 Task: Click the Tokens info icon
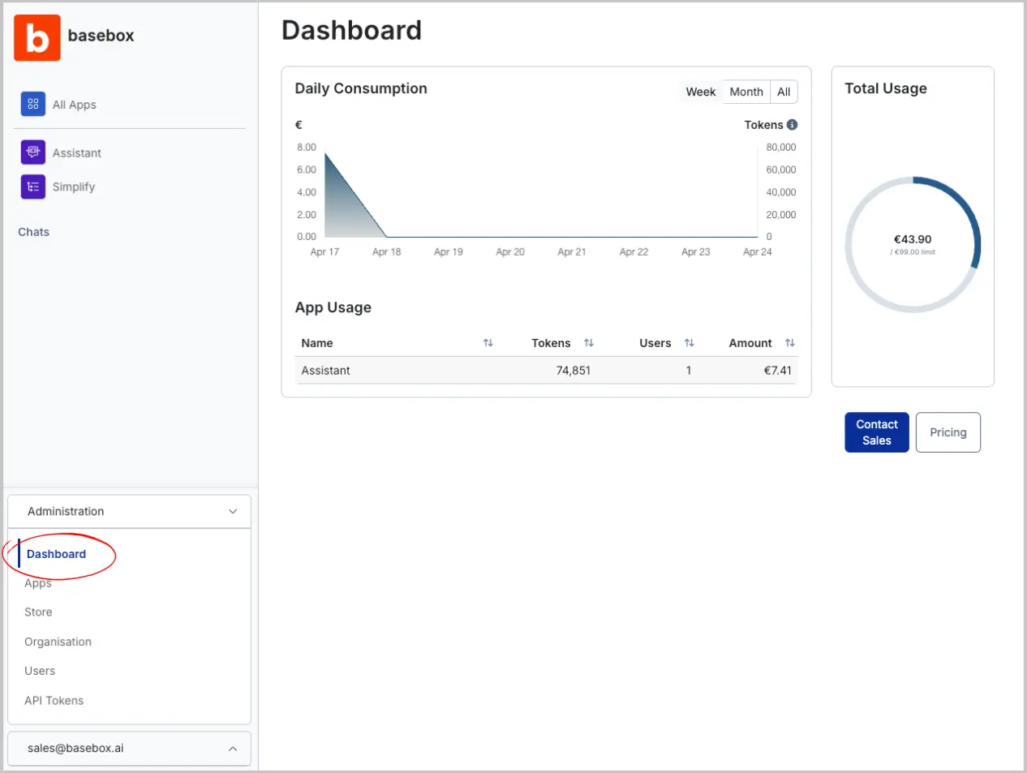[x=792, y=125]
